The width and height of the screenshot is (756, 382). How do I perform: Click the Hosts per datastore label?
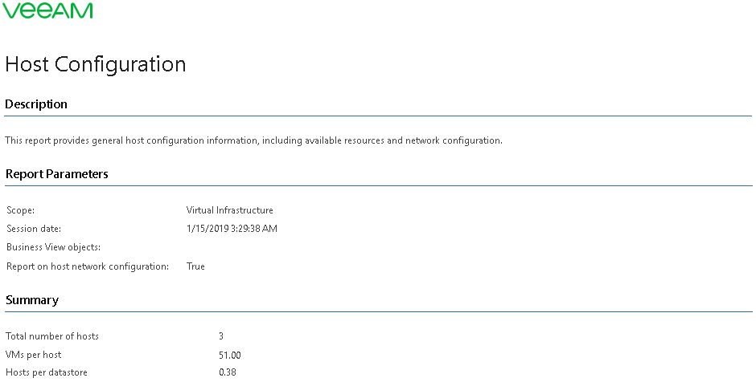pyautogui.click(x=47, y=372)
